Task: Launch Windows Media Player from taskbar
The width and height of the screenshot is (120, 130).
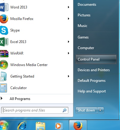Action: [x=59, y=126]
